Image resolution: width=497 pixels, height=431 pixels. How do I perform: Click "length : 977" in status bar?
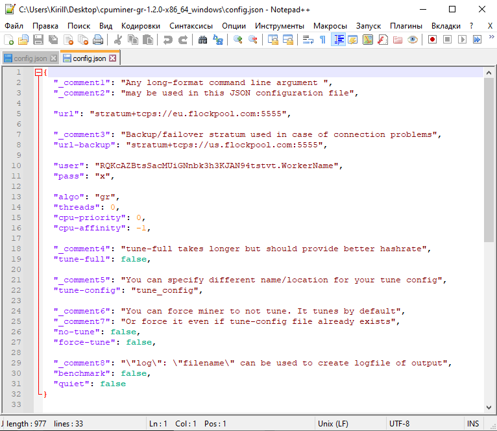27,424
